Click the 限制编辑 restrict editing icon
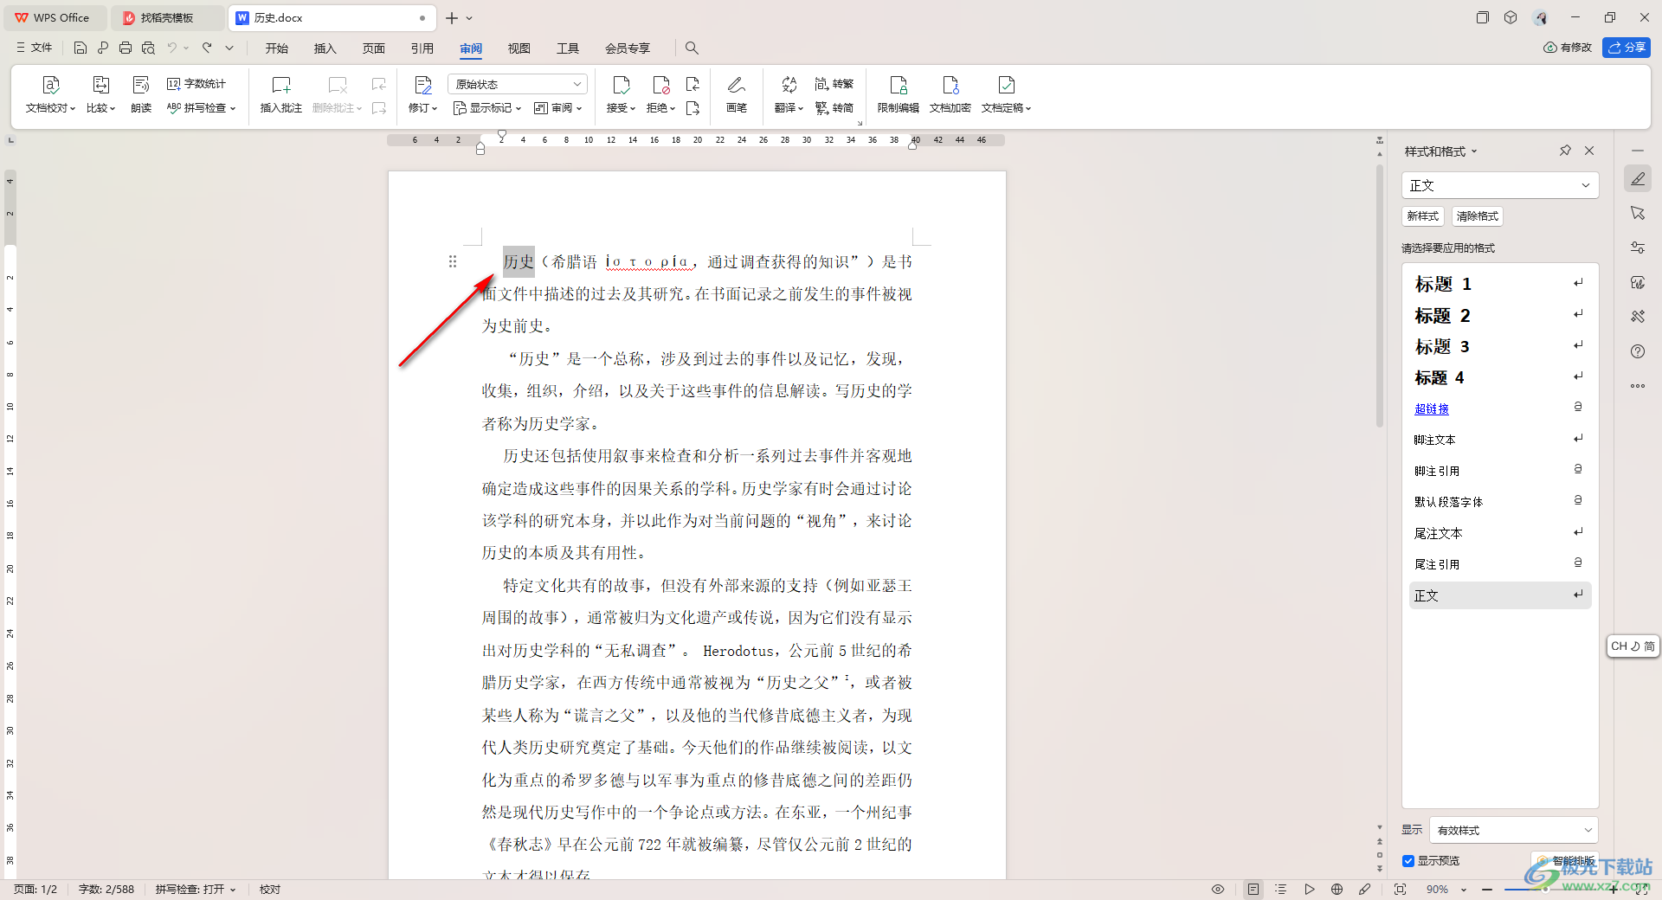1662x900 pixels. (x=899, y=85)
